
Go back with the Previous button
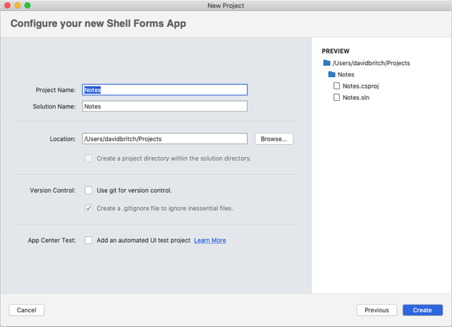coord(376,310)
